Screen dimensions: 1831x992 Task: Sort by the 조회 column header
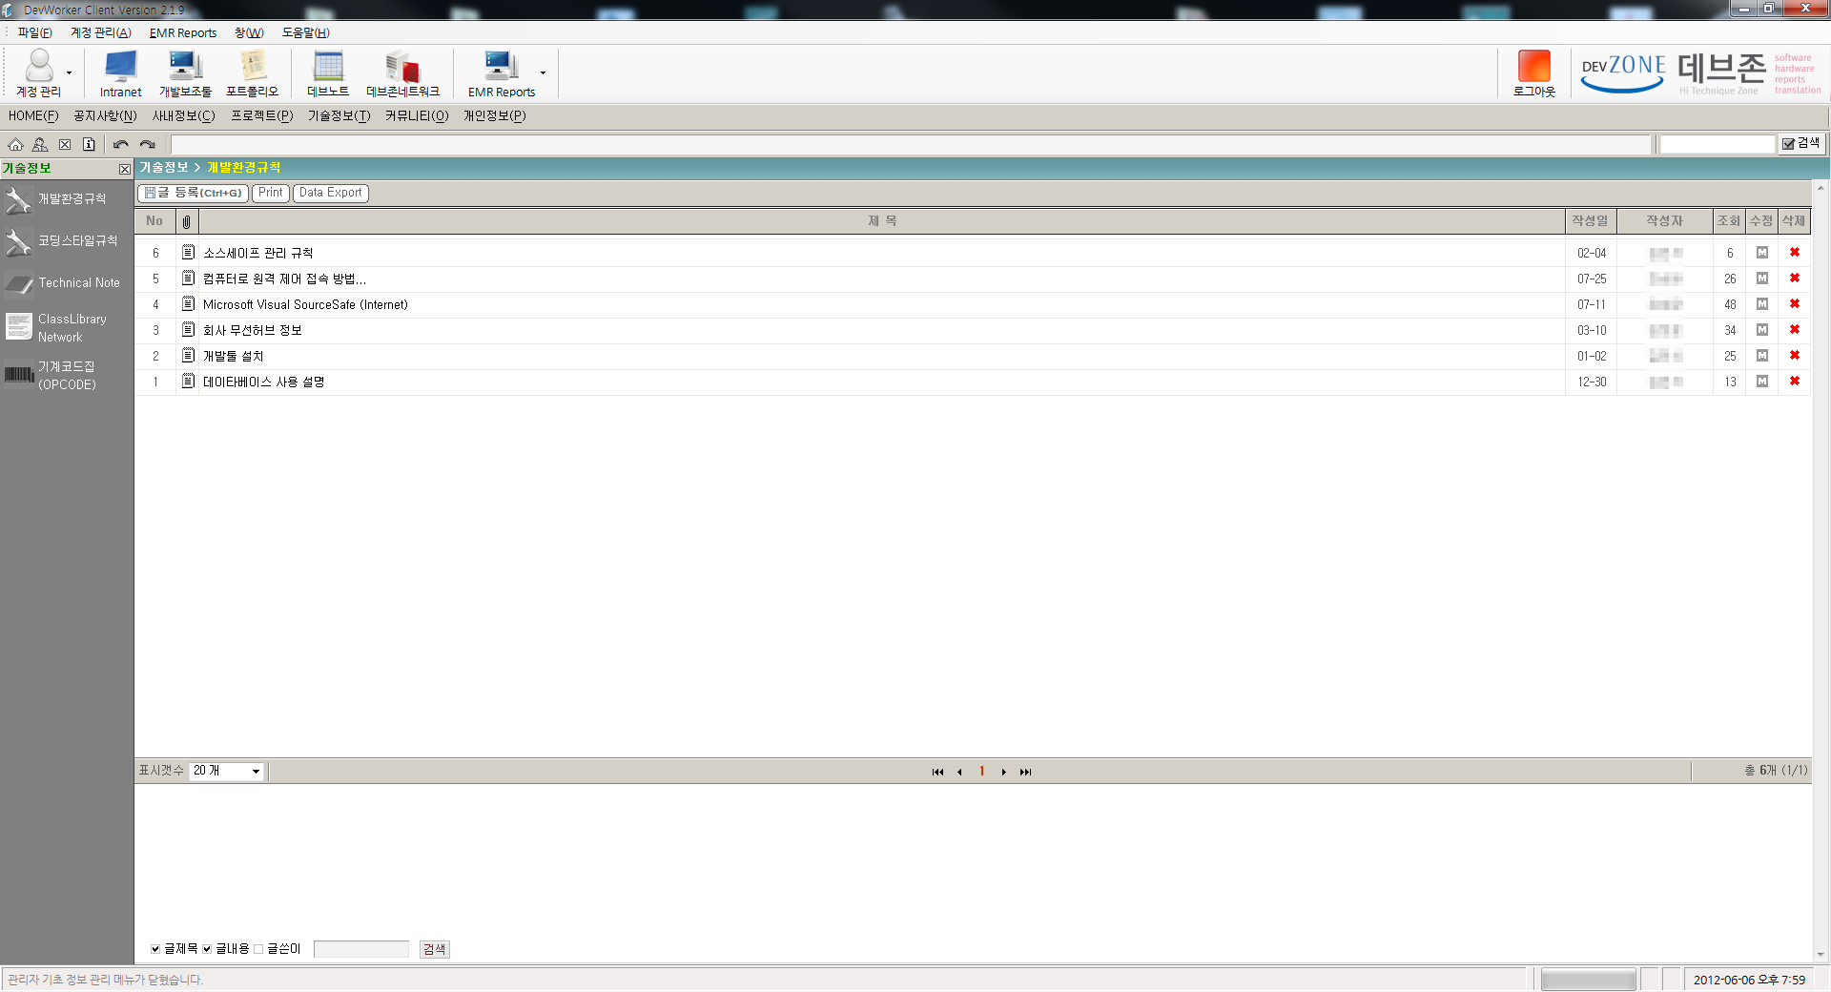click(1729, 221)
